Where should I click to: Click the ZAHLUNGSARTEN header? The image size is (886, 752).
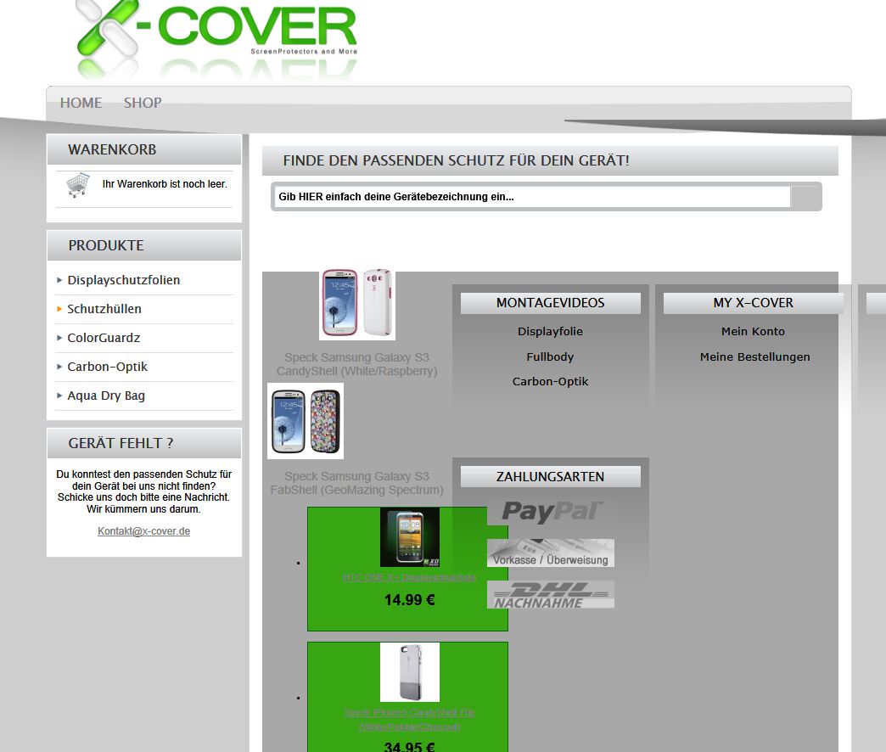[x=551, y=476]
